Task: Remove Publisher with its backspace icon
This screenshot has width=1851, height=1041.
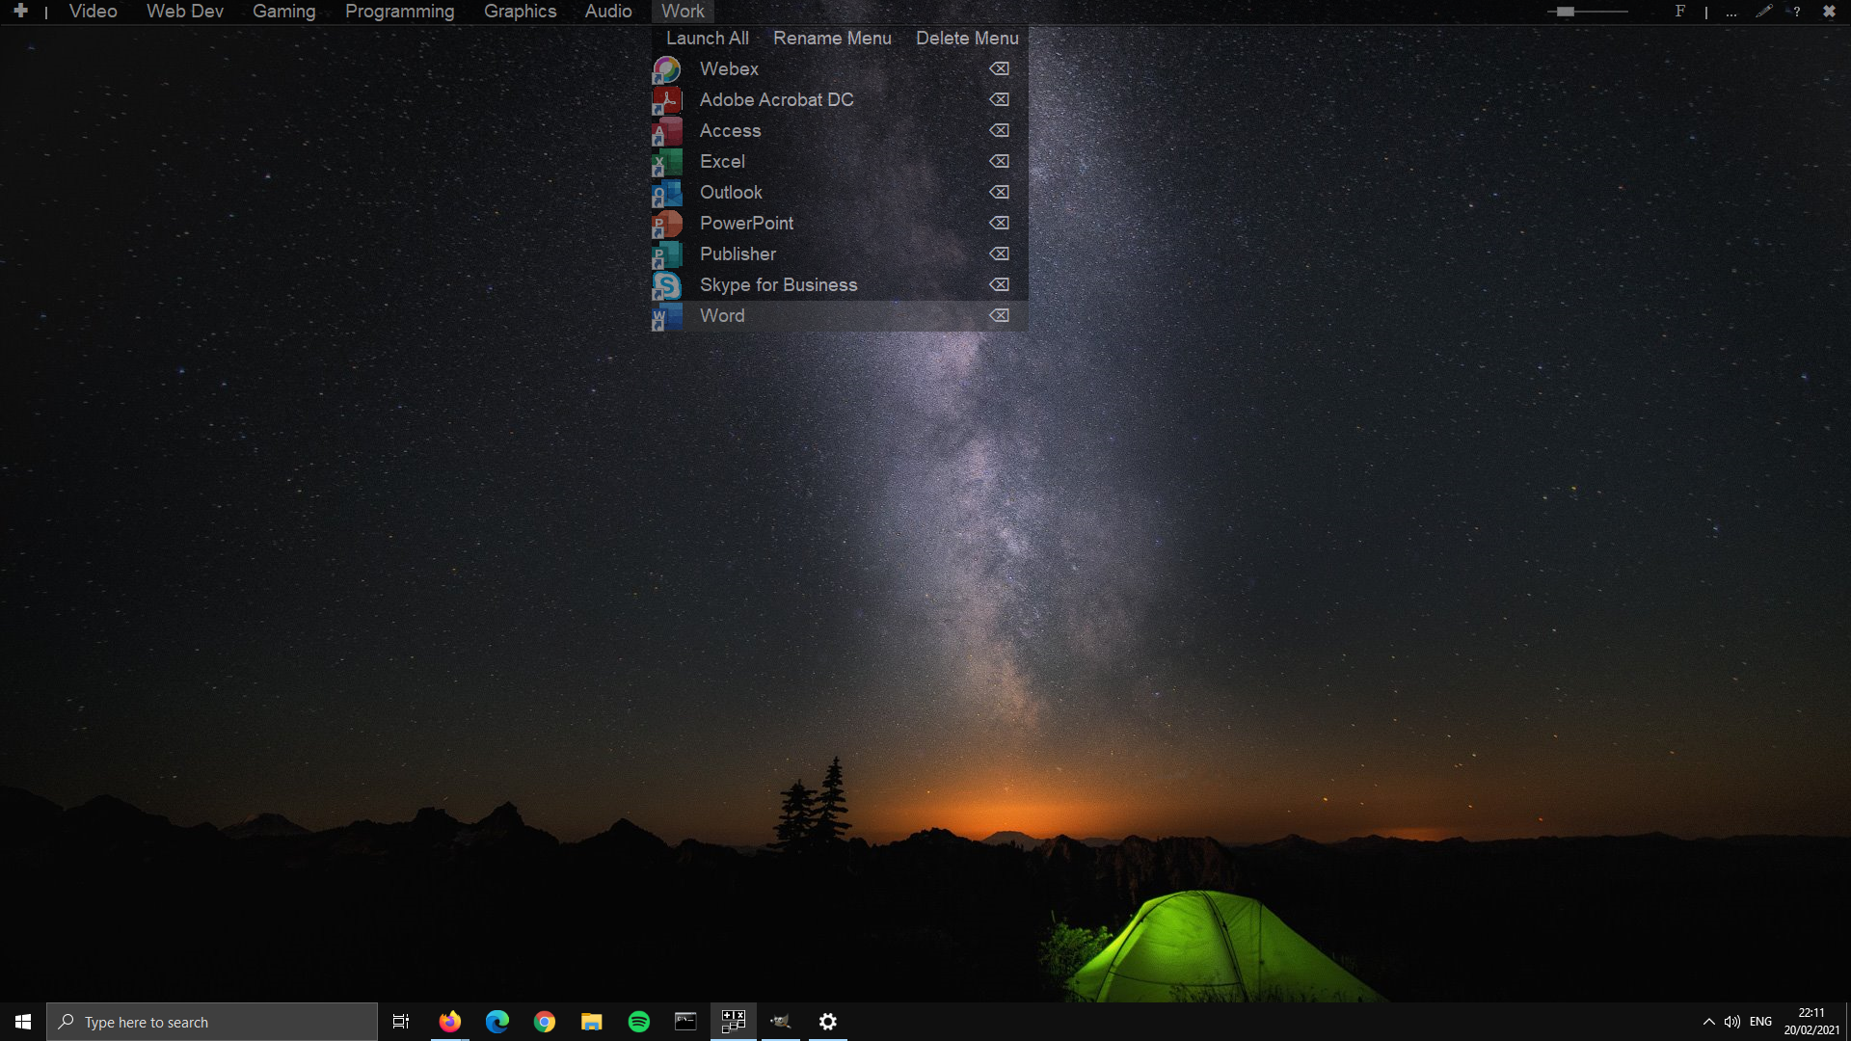Action: (999, 254)
